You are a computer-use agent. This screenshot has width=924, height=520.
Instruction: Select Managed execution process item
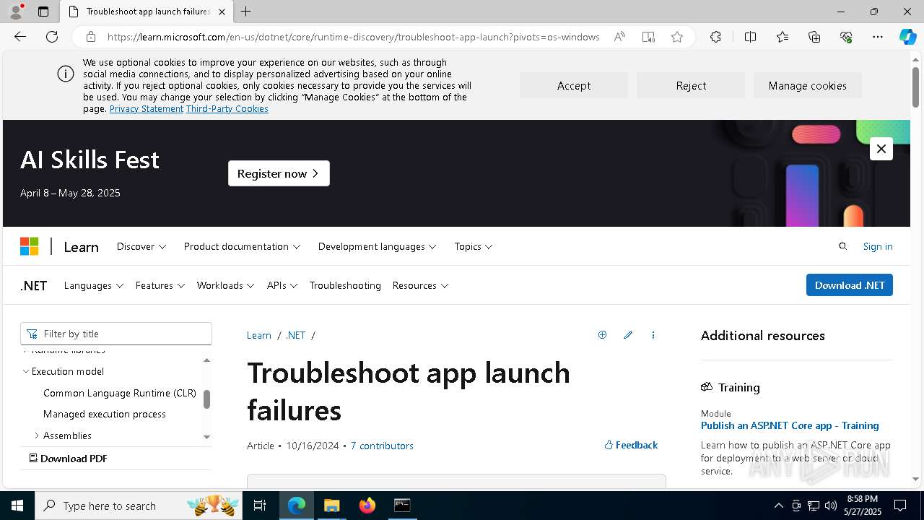[x=105, y=414]
